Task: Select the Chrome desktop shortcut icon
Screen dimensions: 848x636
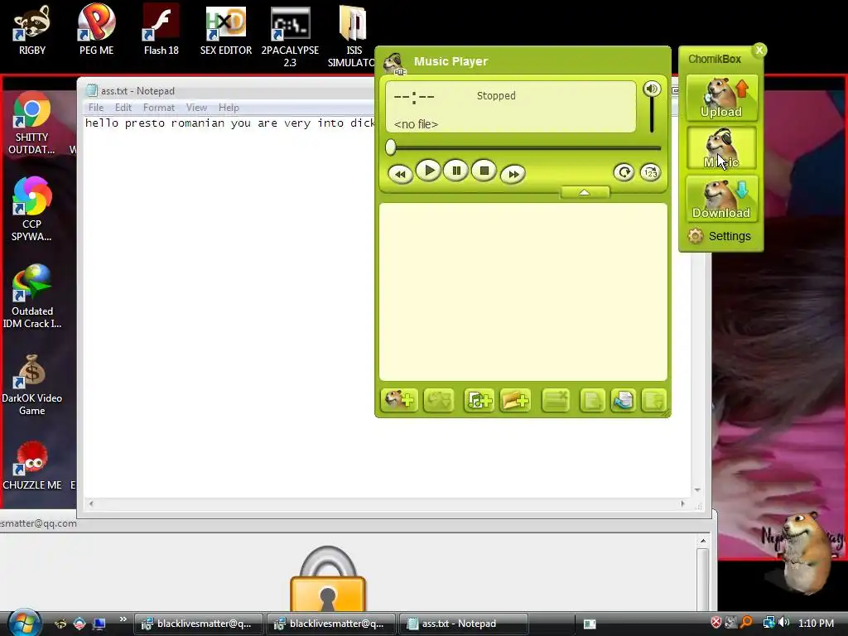Action: pyautogui.click(x=31, y=124)
